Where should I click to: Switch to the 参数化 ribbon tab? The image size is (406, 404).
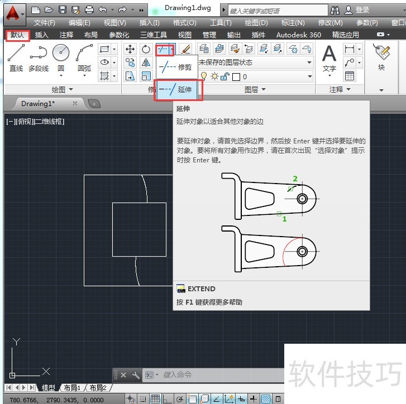pos(119,35)
